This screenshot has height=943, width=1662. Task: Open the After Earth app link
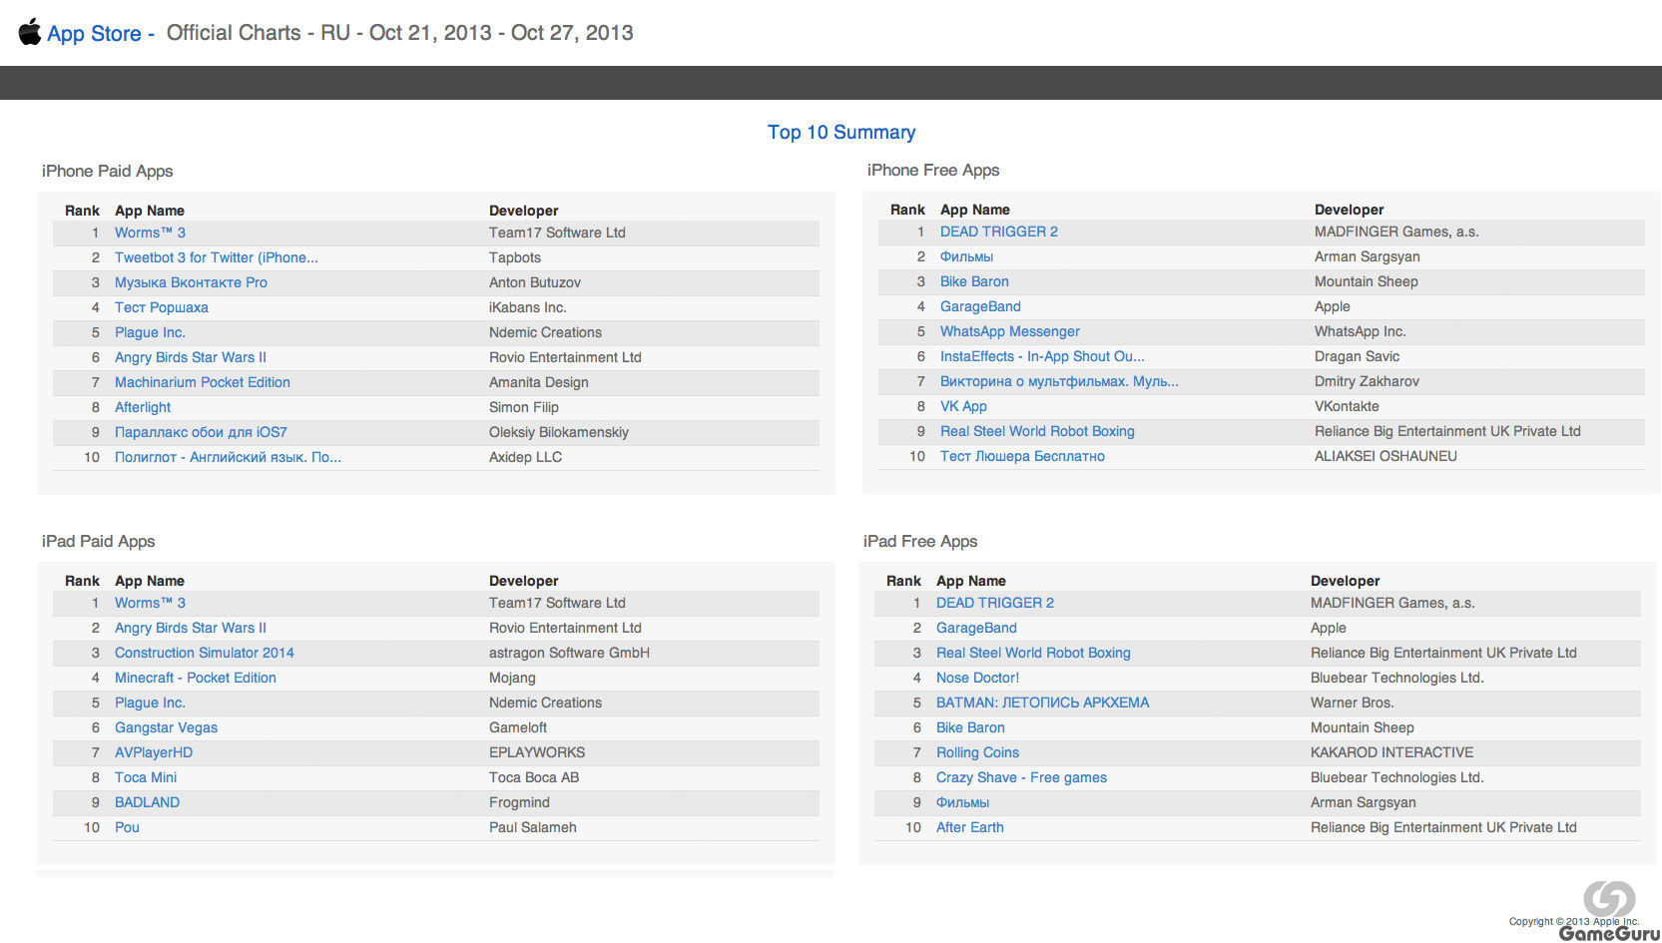[x=970, y=827]
